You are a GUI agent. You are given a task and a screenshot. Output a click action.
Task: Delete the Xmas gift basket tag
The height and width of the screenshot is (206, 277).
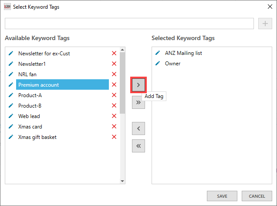114,137
